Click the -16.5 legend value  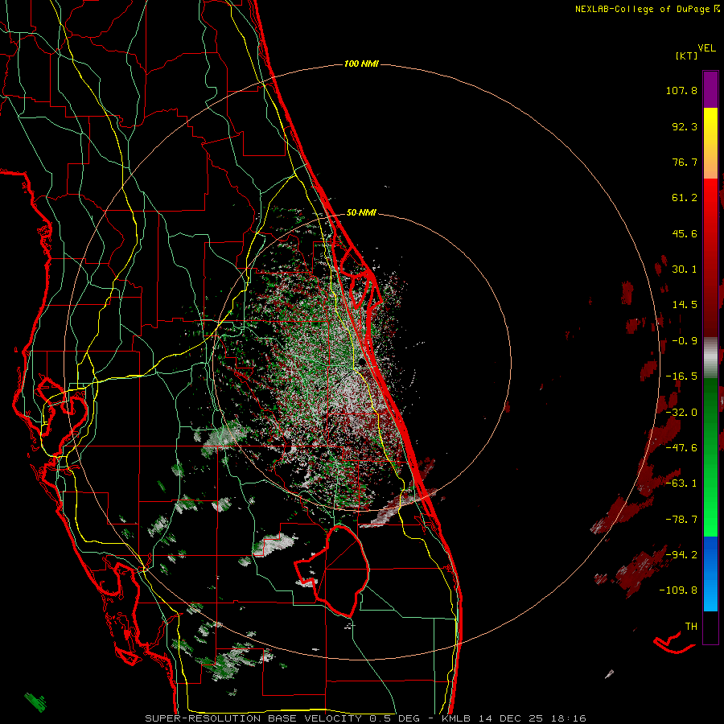pos(681,376)
